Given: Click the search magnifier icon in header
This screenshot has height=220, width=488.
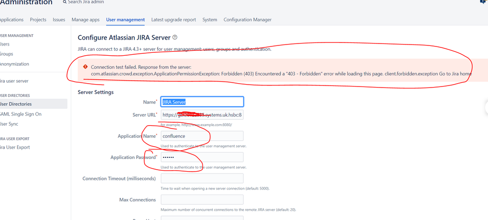Looking at the screenshot, I should point(65,2).
